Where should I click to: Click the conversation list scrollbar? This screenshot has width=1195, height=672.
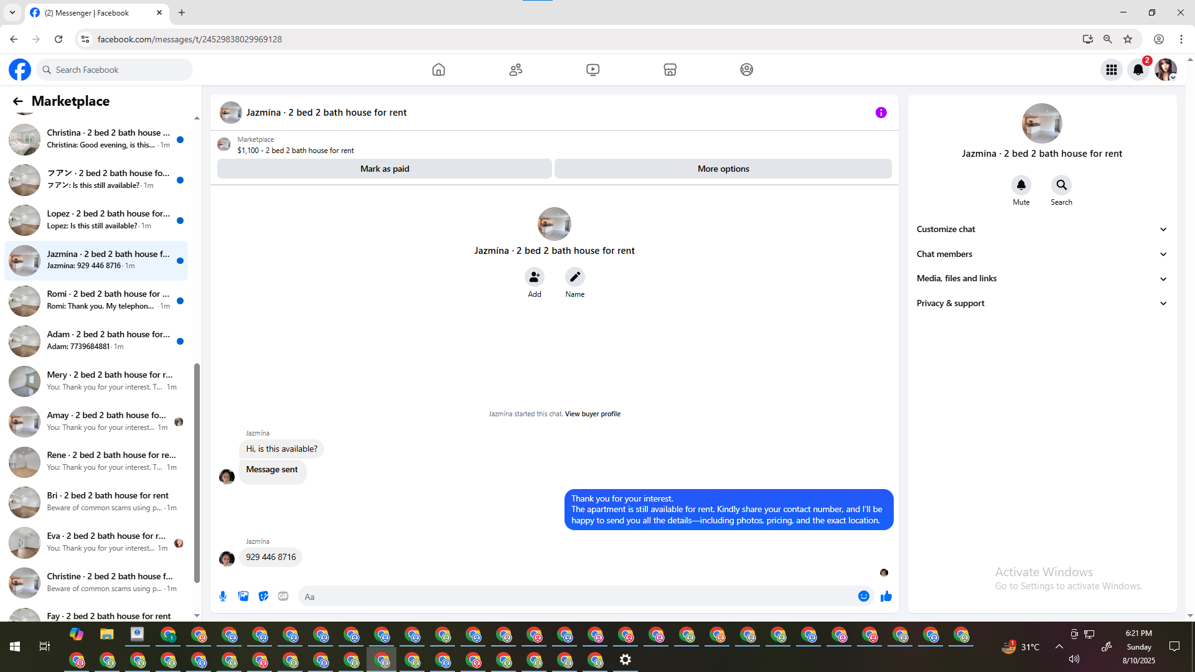tap(197, 473)
